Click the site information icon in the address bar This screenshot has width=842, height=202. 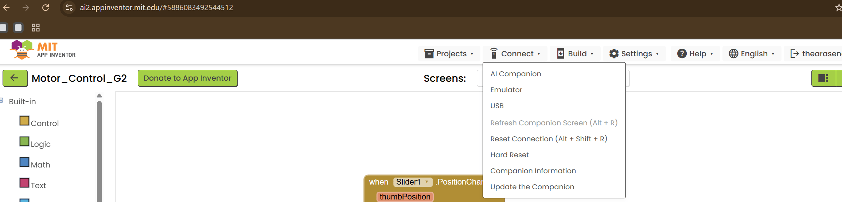pyautogui.click(x=69, y=8)
